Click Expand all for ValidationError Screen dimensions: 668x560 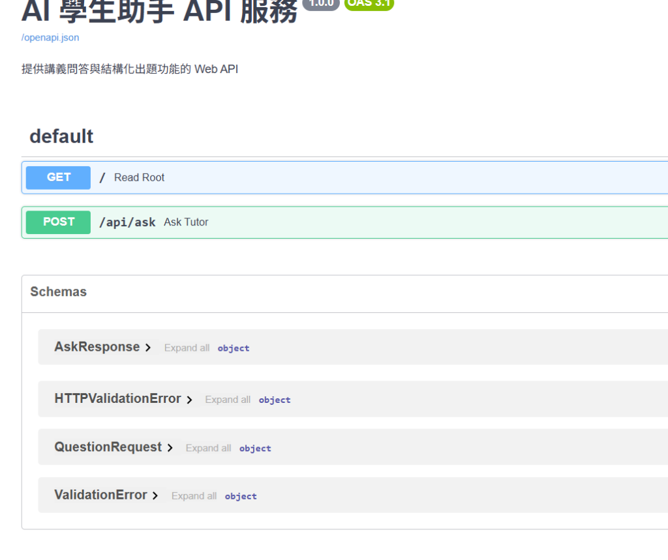[x=194, y=496]
